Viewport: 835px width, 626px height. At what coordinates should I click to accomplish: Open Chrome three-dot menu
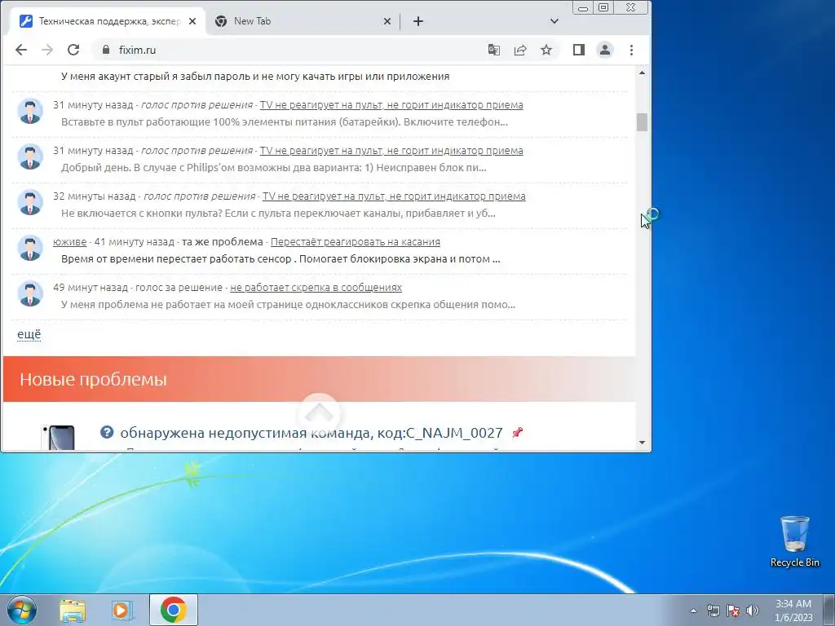coord(632,50)
